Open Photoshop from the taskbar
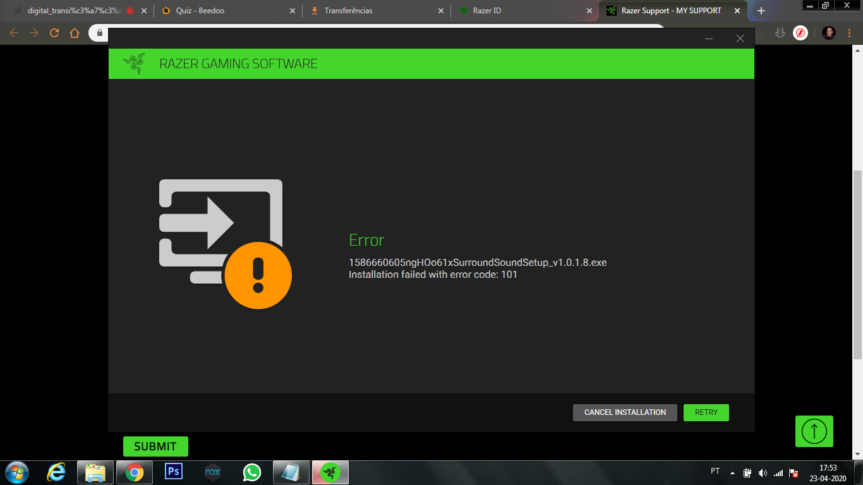Image resolution: width=863 pixels, height=485 pixels. [173, 472]
